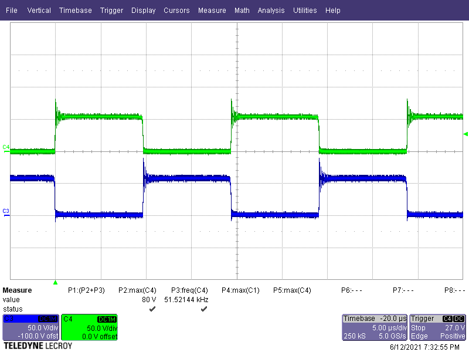Click the 27.0 V trigger level value
Image resolution: width=469 pixels, height=352 pixels.
pyautogui.click(x=455, y=328)
